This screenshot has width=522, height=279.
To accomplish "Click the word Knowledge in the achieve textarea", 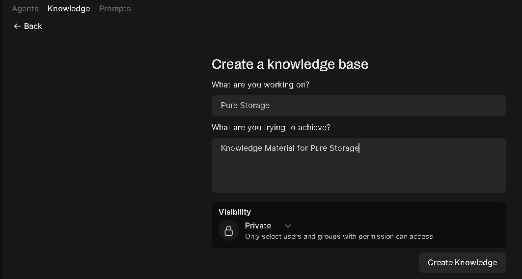I will (242, 148).
